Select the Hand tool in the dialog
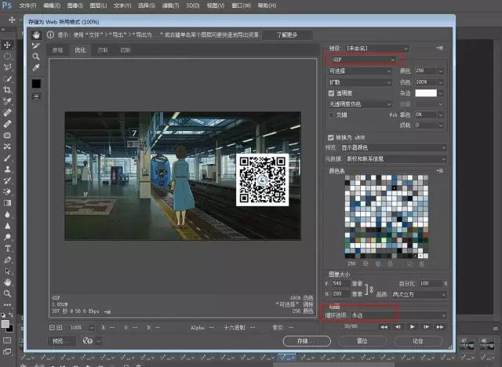 tap(36, 35)
